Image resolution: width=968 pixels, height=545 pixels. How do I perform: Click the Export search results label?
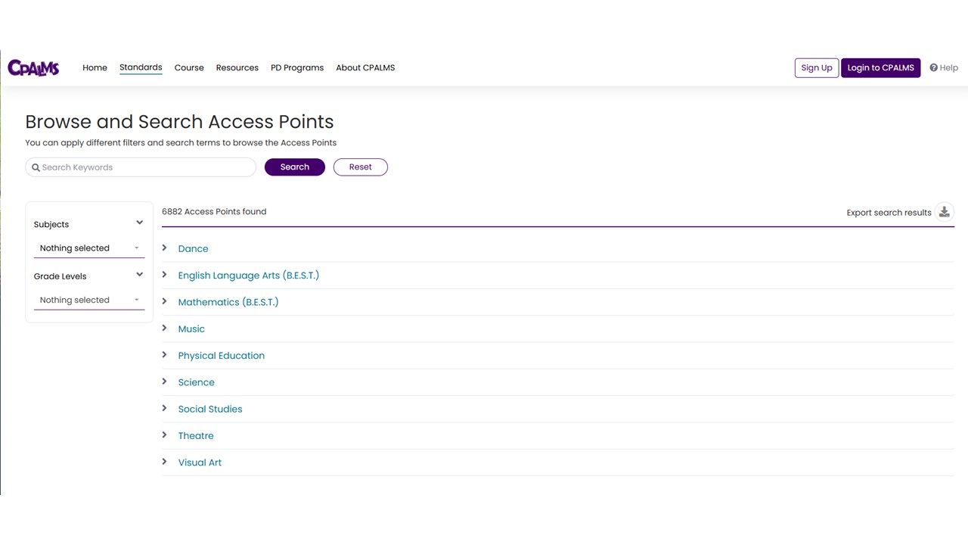click(x=889, y=213)
